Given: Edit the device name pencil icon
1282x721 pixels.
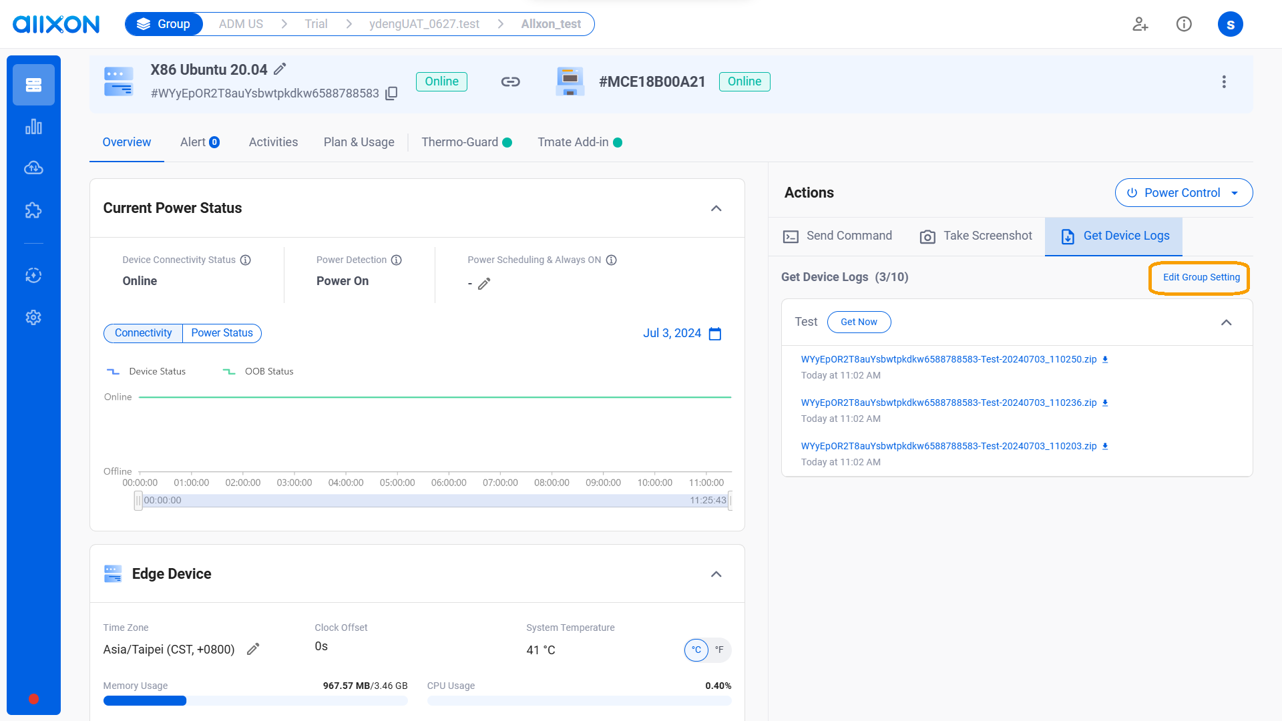Looking at the screenshot, I should click(x=280, y=69).
